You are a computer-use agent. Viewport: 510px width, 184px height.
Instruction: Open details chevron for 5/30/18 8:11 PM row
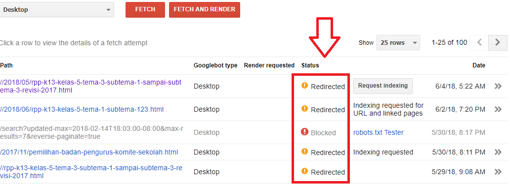(498, 152)
